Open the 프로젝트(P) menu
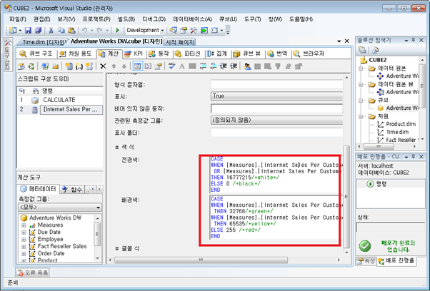 tap(97, 19)
